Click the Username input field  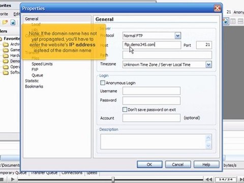tap(151, 91)
